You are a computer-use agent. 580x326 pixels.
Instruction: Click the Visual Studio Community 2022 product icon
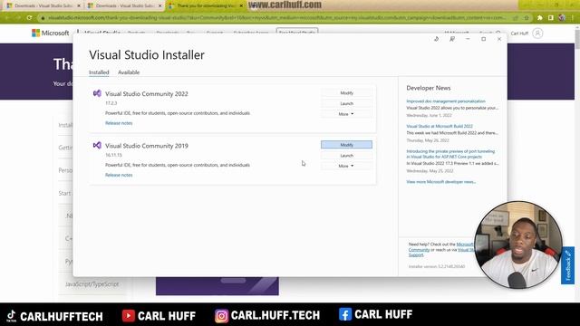(x=97, y=93)
